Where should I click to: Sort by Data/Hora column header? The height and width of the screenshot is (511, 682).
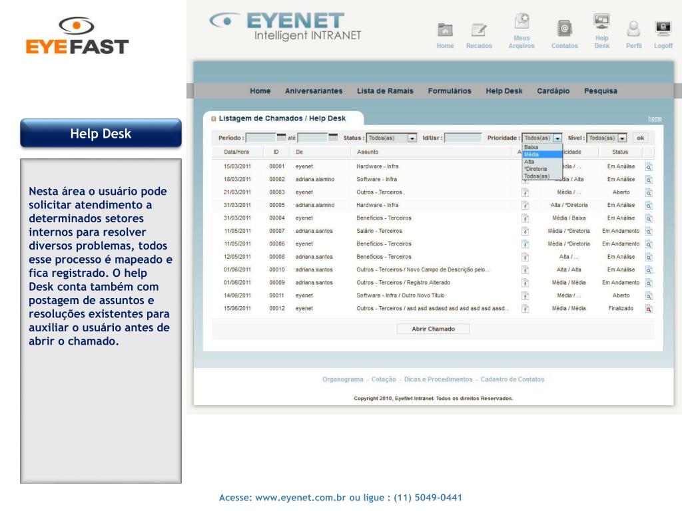coord(236,152)
